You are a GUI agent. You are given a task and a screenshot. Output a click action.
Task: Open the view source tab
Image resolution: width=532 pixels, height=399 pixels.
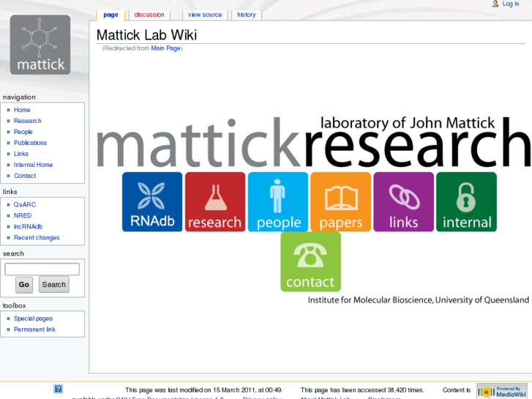[x=205, y=15]
